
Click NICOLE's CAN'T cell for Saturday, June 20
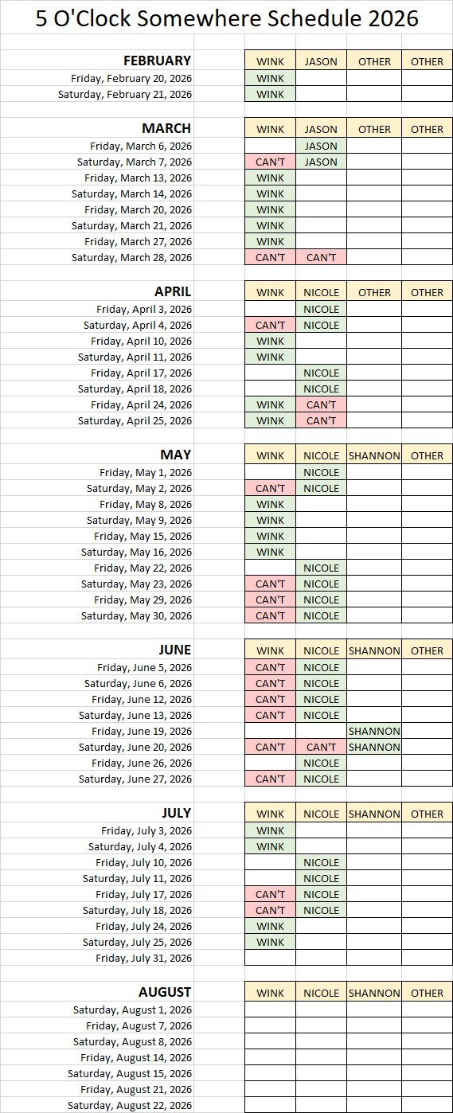(321, 747)
